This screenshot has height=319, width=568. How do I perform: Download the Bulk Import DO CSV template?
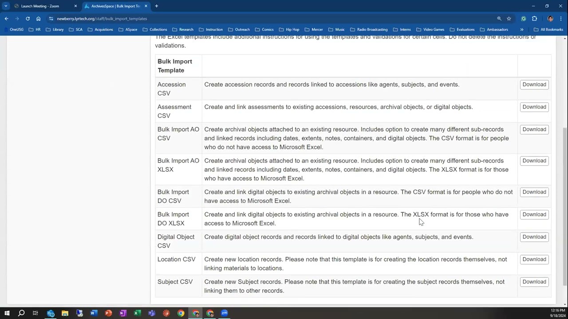[534, 192]
